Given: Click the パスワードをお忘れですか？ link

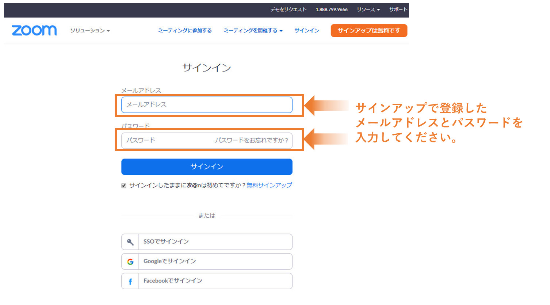Looking at the screenshot, I should tap(252, 140).
